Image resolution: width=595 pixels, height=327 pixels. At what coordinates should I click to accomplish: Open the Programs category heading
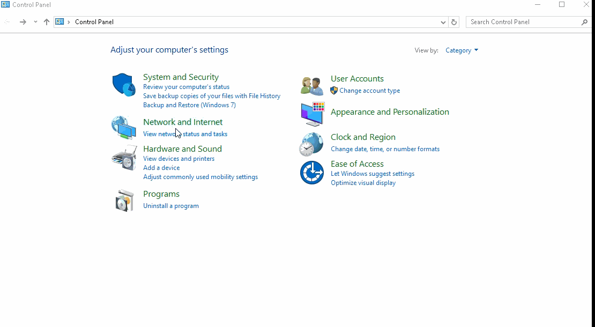161,194
